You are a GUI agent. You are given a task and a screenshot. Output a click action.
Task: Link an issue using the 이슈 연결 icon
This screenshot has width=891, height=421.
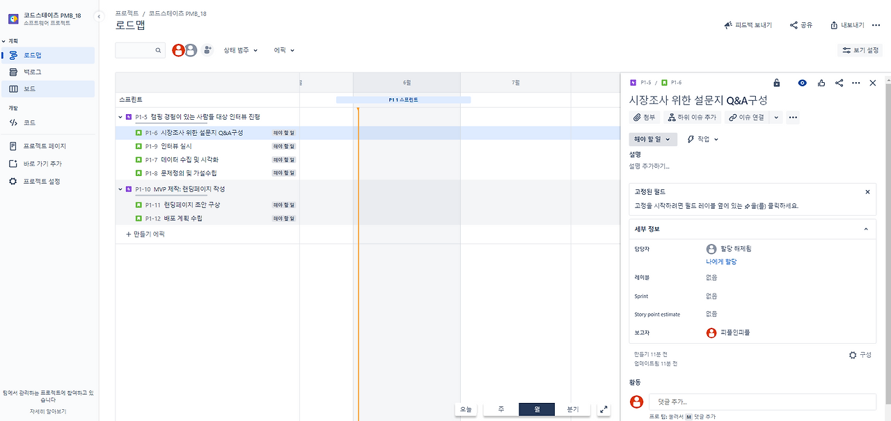coord(746,117)
